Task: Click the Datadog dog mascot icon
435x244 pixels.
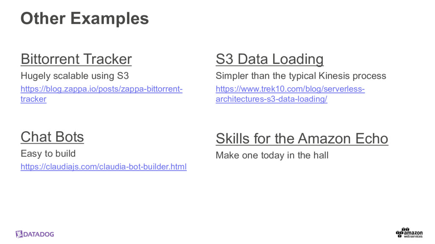Action: pyautogui.click(x=19, y=234)
